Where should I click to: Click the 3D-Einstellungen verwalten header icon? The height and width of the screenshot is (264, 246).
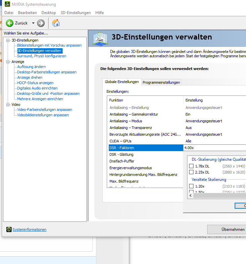[100, 39]
